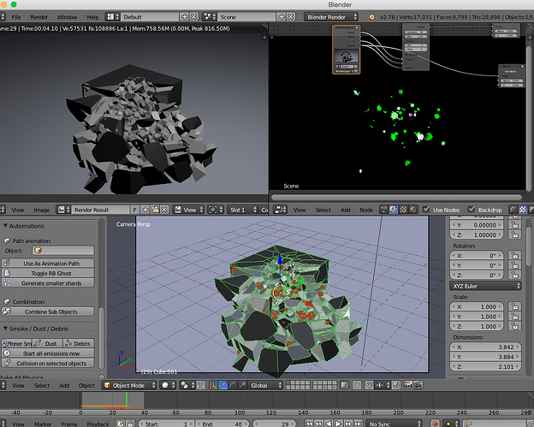The height and width of the screenshot is (427, 534).
Task: Jump to the timeline end frame
Action: point(358,424)
